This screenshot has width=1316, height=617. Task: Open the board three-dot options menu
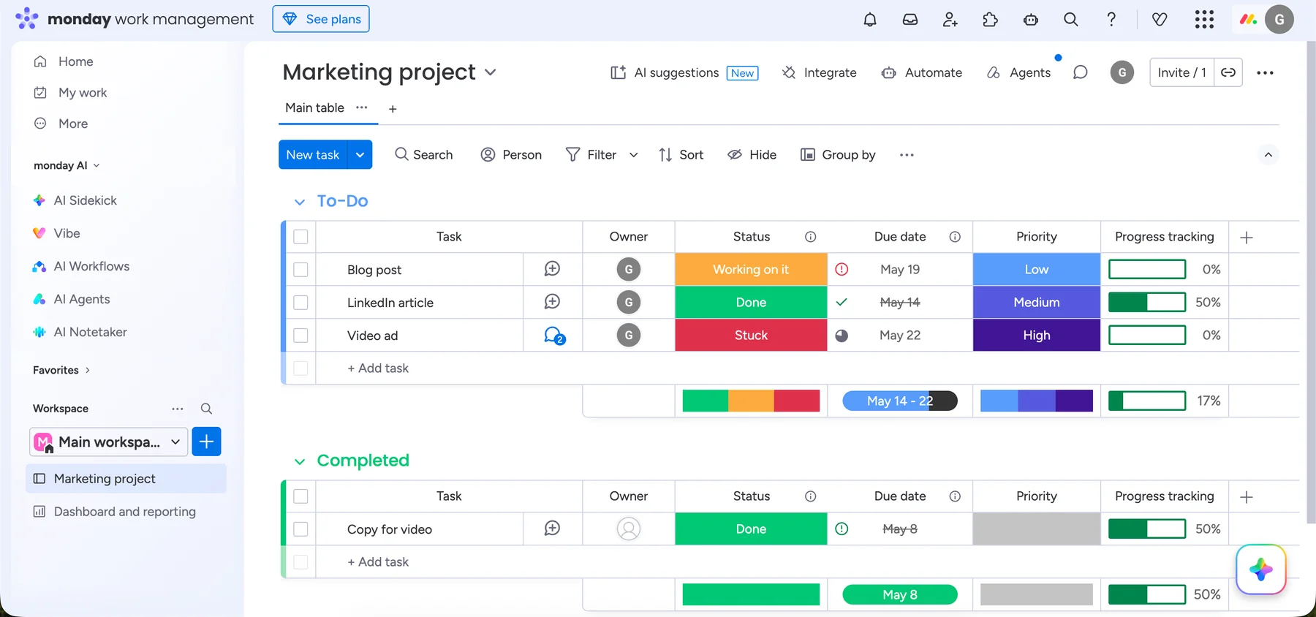pyautogui.click(x=1265, y=72)
